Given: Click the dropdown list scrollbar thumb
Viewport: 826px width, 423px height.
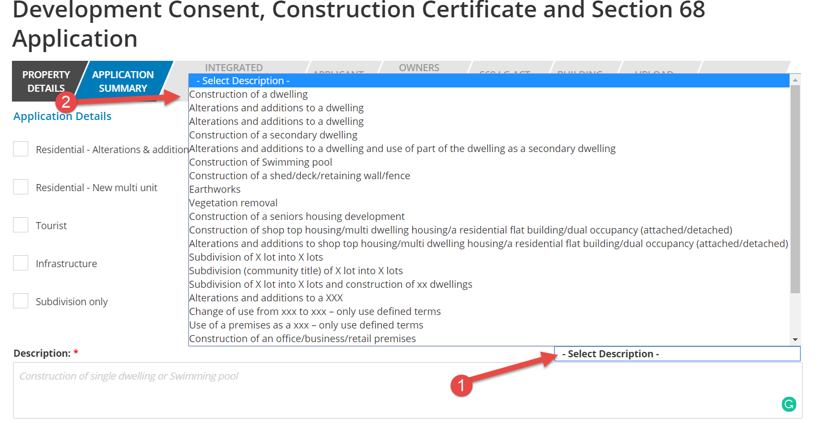Looking at the screenshot, I should coord(796,189).
